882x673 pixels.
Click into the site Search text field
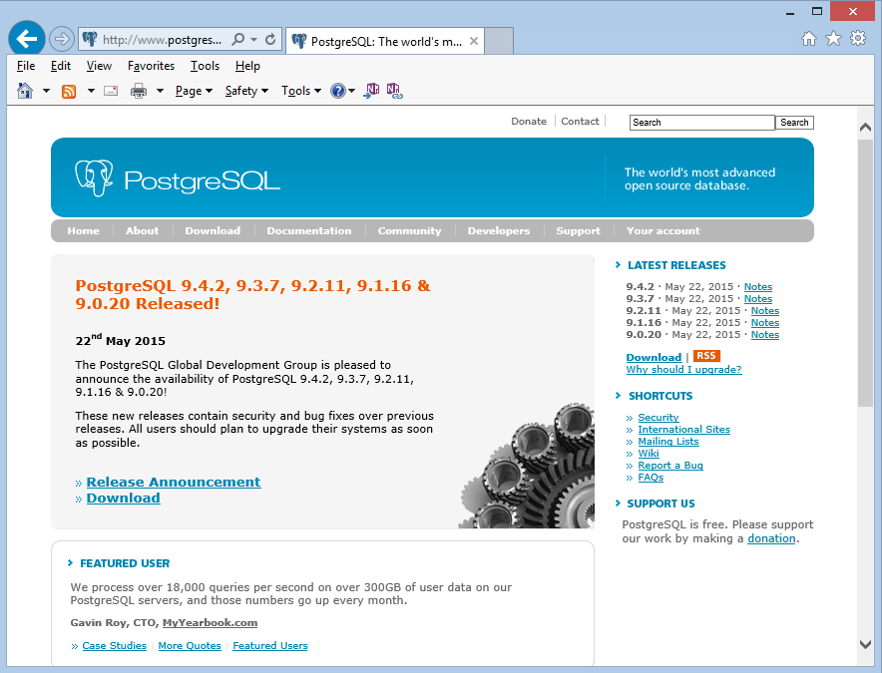[701, 122]
